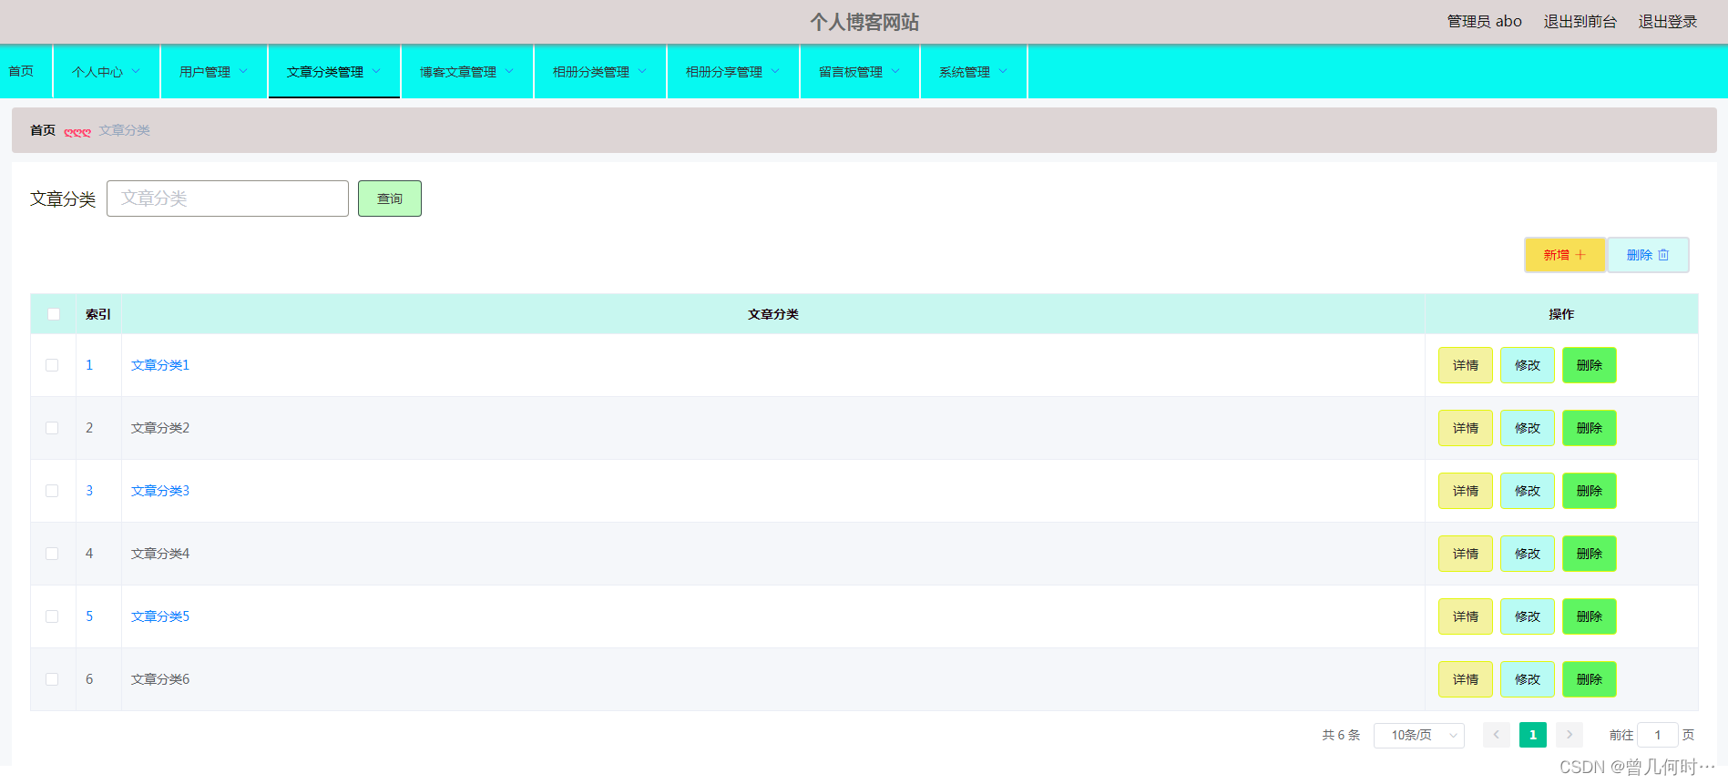Screen dimensions: 1728x784
Task: Expand the 博客文章管理 dropdown menu
Action: pyautogui.click(x=467, y=72)
